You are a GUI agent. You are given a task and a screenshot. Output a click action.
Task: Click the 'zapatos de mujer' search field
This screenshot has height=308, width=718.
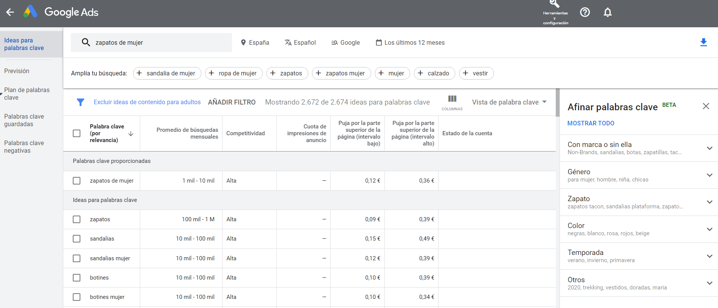pos(151,42)
